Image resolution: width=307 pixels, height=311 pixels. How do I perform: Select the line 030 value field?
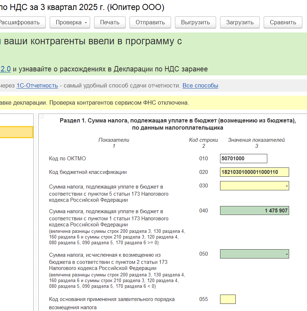click(x=254, y=186)
